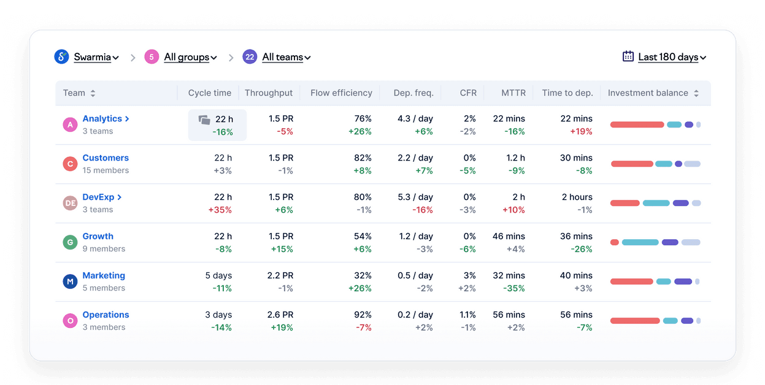Open the DevExp team link
The image size is (765, 385).
point(99,197)
